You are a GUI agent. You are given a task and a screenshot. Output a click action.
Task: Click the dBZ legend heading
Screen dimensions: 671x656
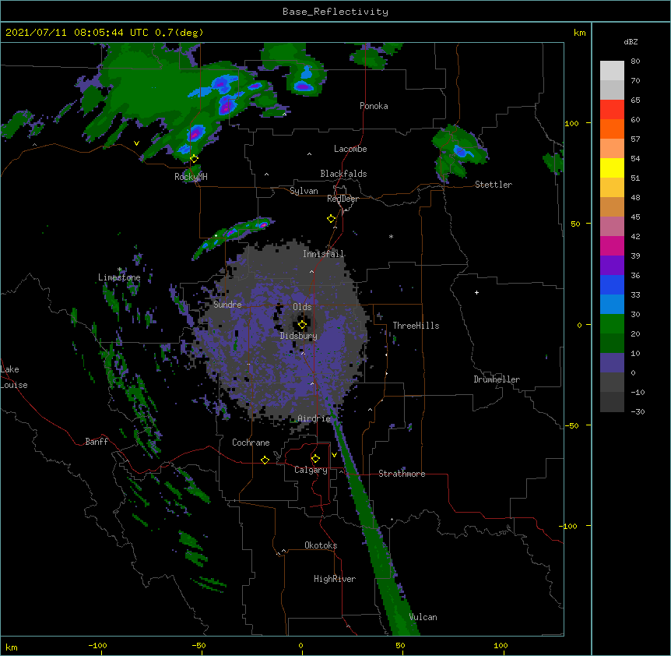point(631,41)
